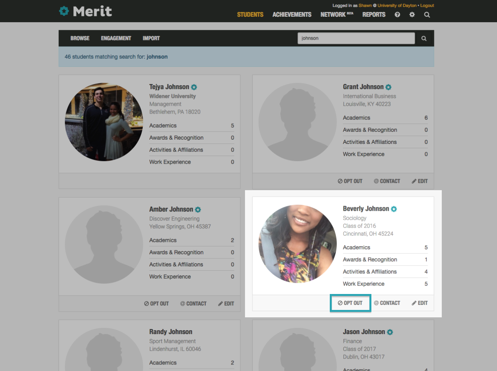Click the Merit logo icon
This screenshot has width=497, height=371.
point(64,11)
